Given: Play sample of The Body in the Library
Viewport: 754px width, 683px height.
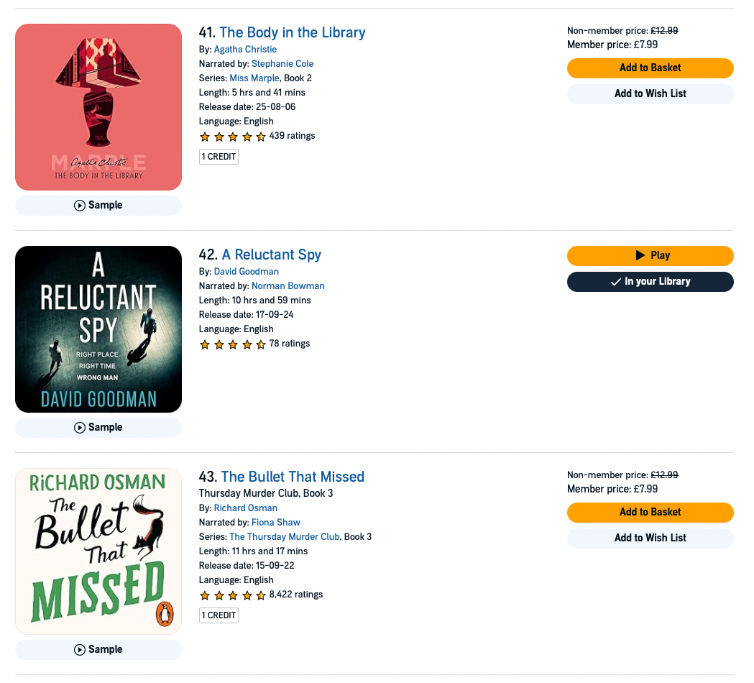Looking at the screenshot, I should (x=98, y=206).
